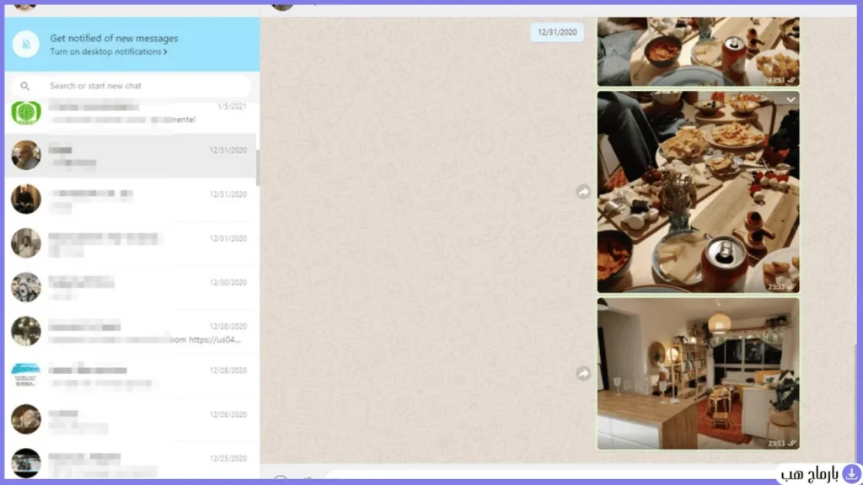863x485 pixels.
Task: Forward the large food table photo
Action: click(583, 192)
